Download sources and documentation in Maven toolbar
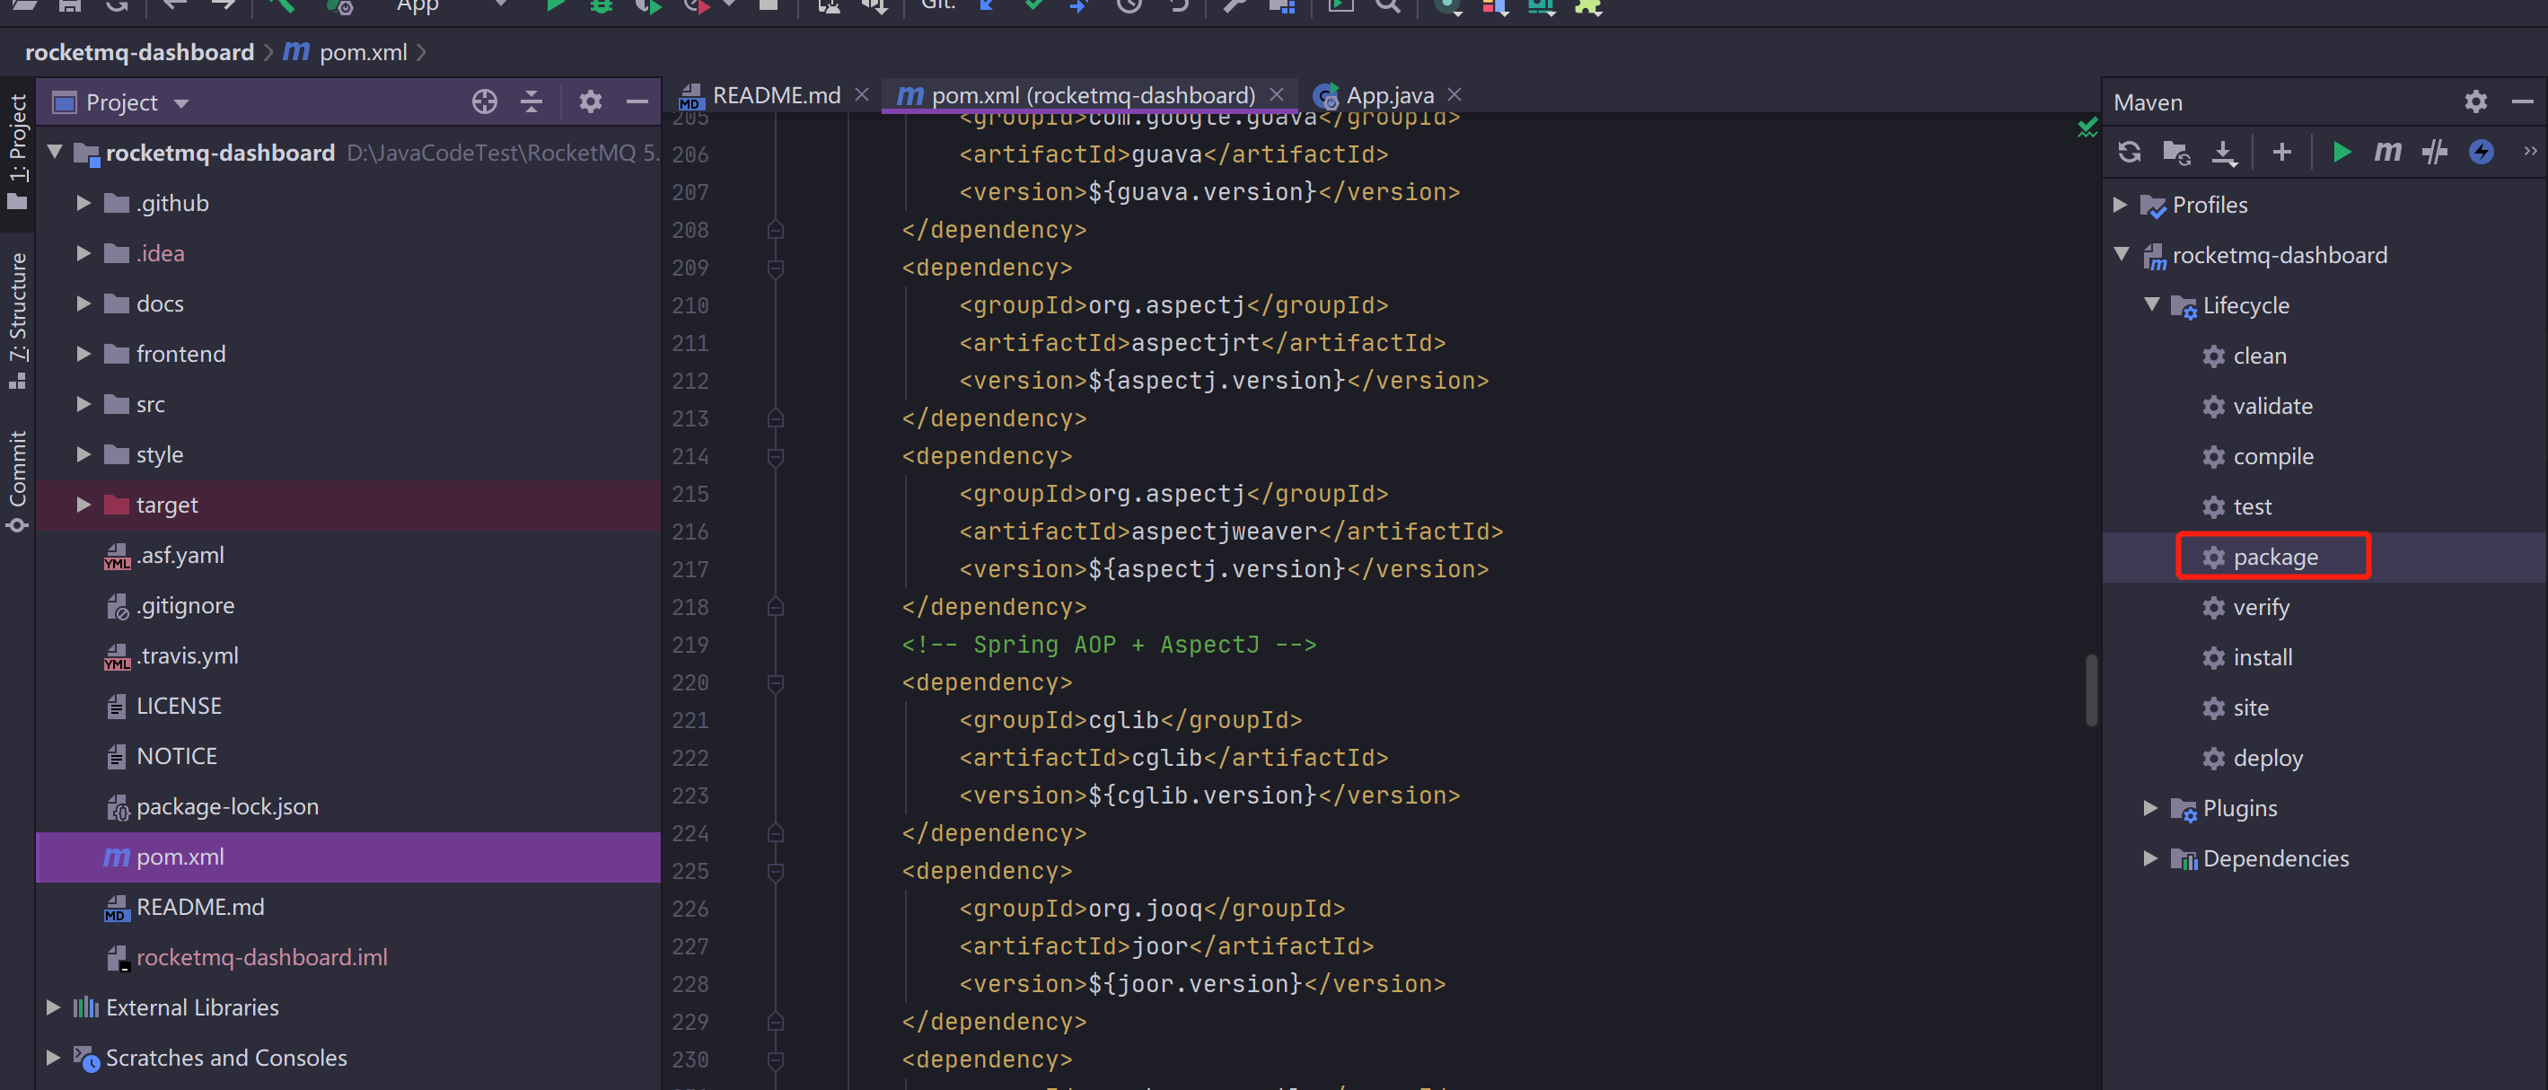Viewport: 2548px width, 1090px height. click(2224, 153)
